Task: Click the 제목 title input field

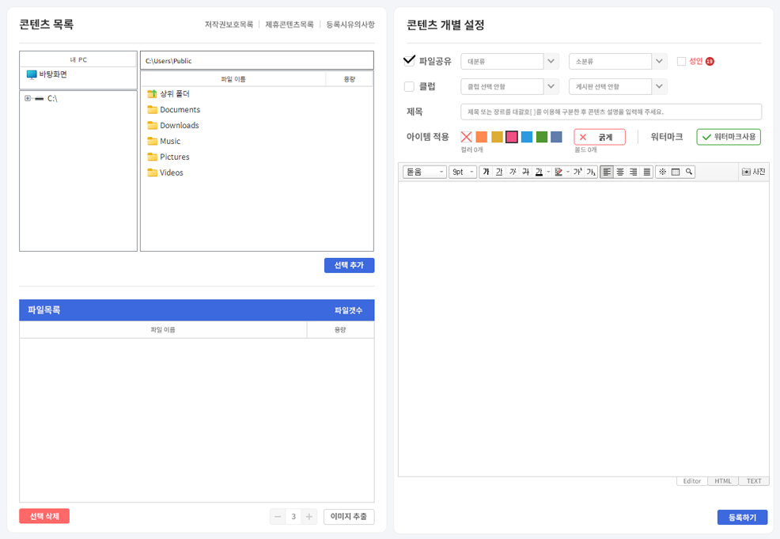Action: tap(611, 112)
